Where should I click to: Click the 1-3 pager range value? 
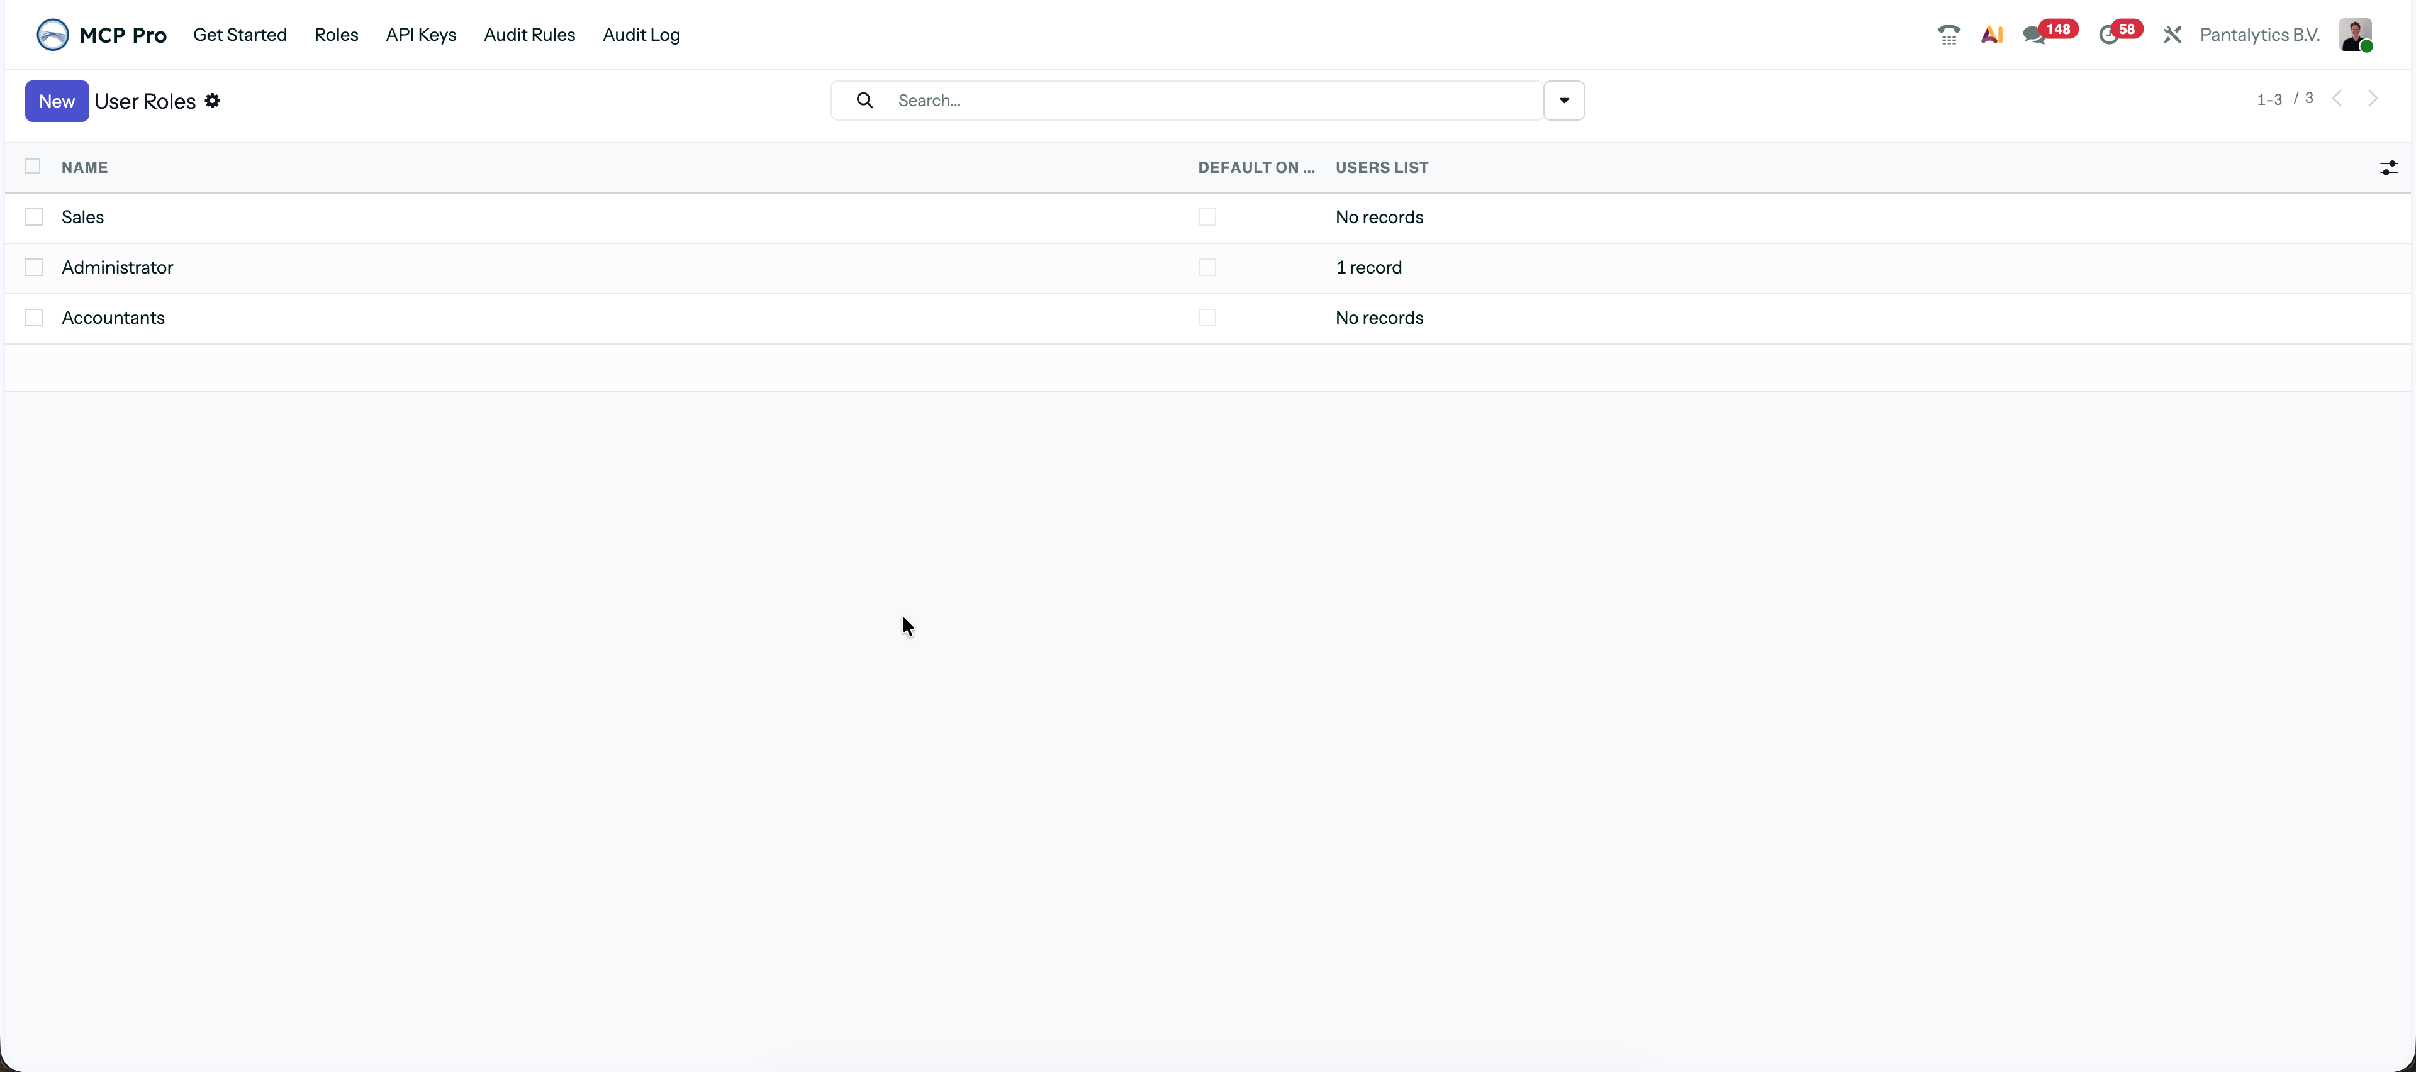tap(2269, 99)
